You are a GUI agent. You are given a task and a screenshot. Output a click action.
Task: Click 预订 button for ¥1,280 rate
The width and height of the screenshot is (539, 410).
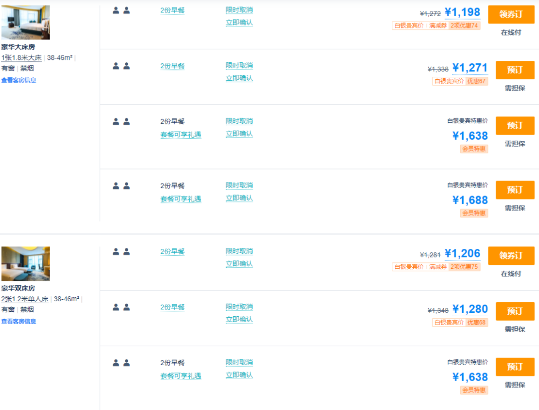[x=515, y=311]
